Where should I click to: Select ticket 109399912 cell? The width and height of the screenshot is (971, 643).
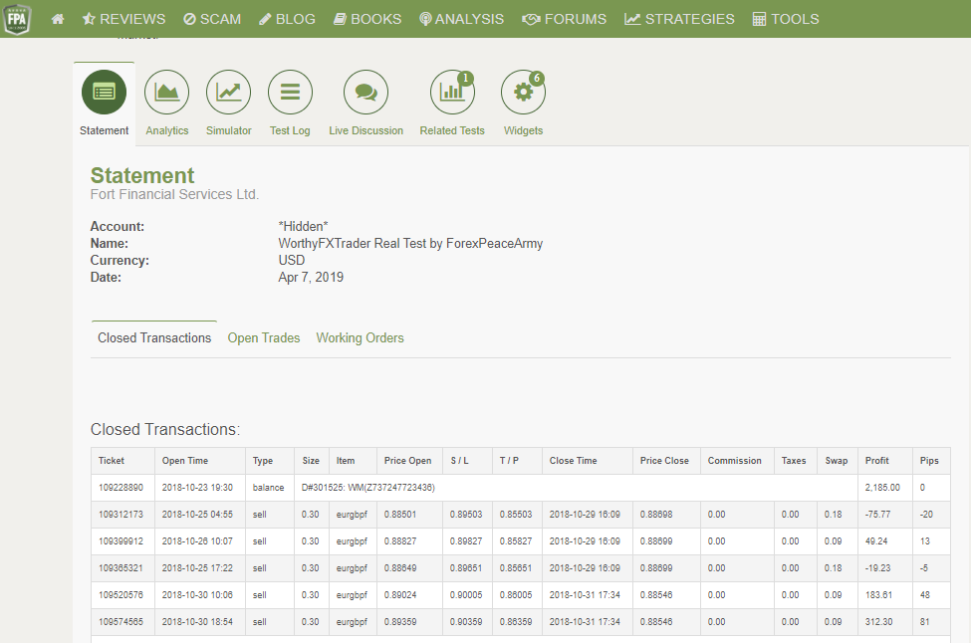pos(121,540)
